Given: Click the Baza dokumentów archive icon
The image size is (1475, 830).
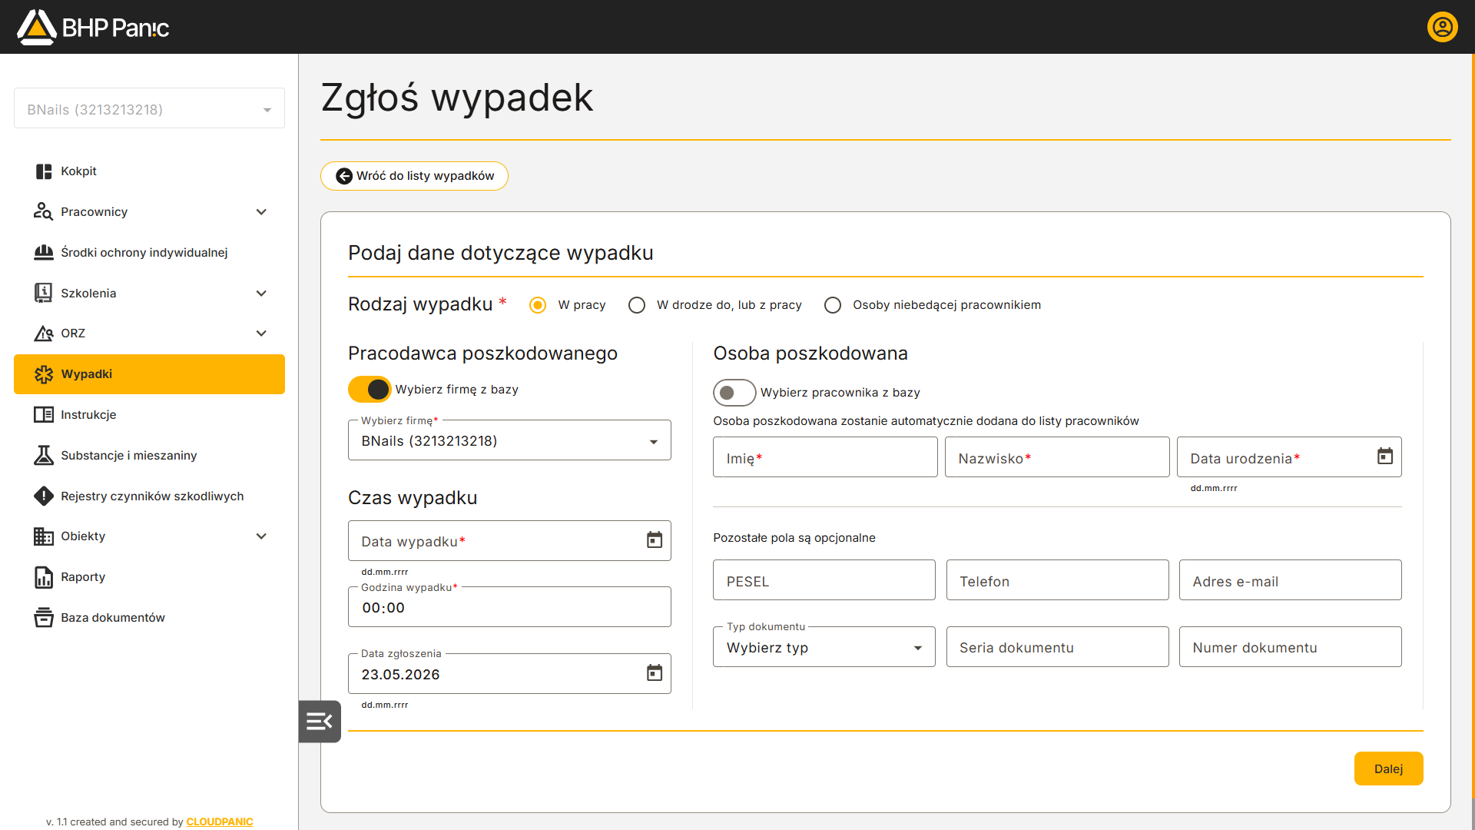Looking at the screenshot, I should pyautogui.click(x=44, y=618).
